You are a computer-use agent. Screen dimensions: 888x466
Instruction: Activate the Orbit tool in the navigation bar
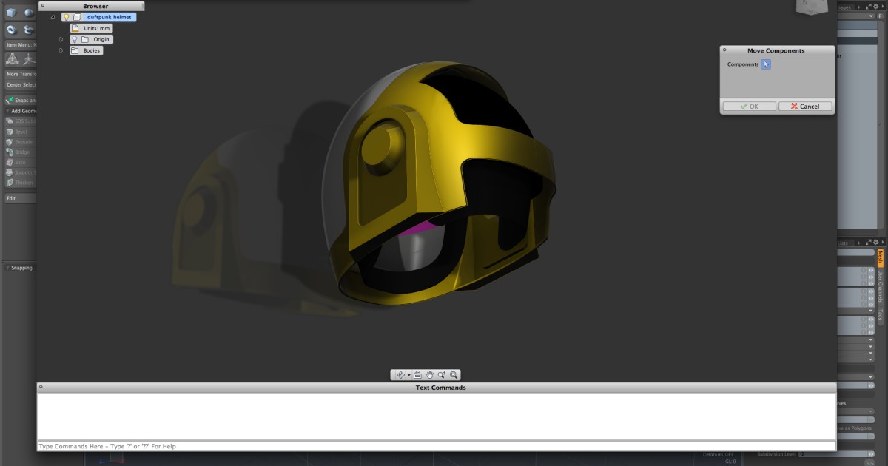400,375
